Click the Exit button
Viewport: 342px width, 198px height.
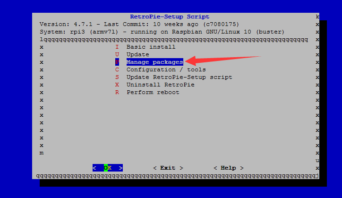point(168,168)
